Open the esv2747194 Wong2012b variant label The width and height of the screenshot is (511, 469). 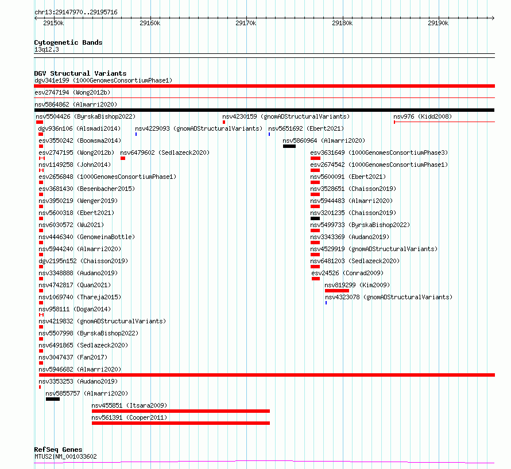point(72,92)
